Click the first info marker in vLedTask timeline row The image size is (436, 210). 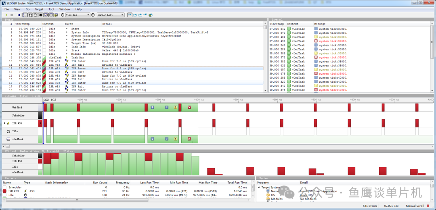[x=152, y=139]
